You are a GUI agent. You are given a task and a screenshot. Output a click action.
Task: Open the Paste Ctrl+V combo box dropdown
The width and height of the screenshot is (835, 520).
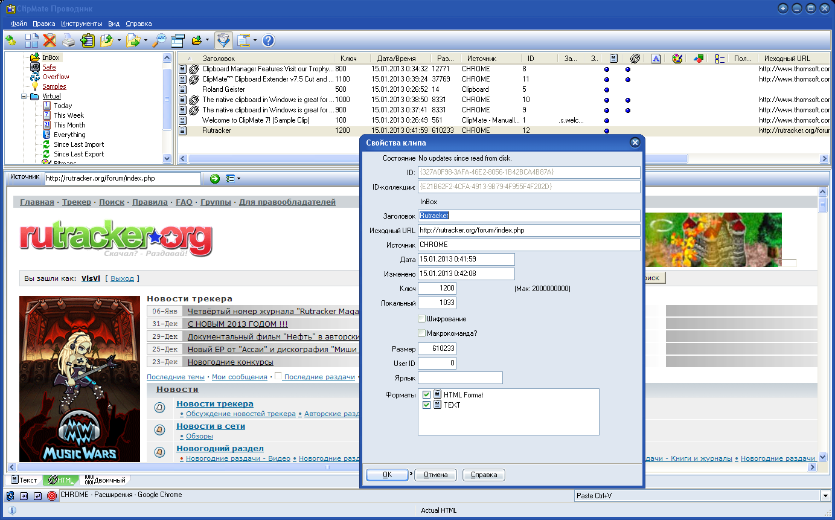pos(825,496)
